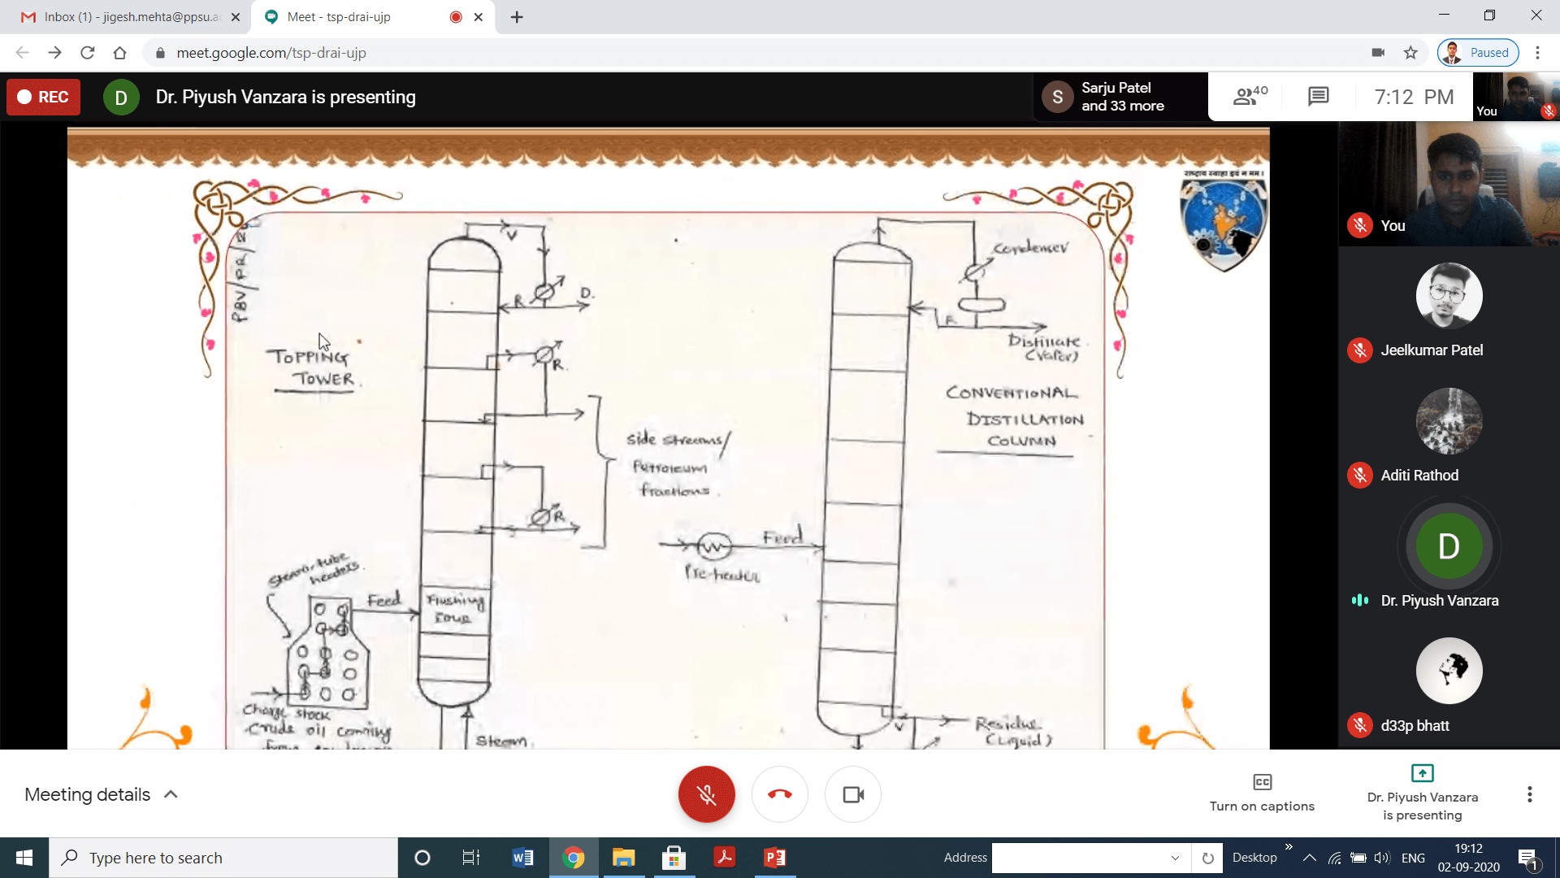Reload the Meet page
1560x878 pixels.
(x=88, y=53)
